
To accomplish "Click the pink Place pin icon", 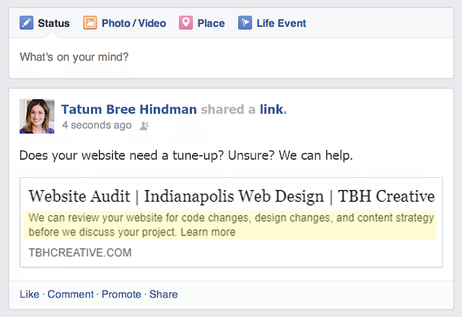I will click(186, 23).
